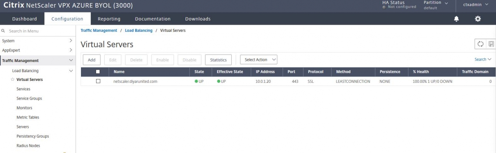Refresh the Virtual Servers list

pos(480,44)
